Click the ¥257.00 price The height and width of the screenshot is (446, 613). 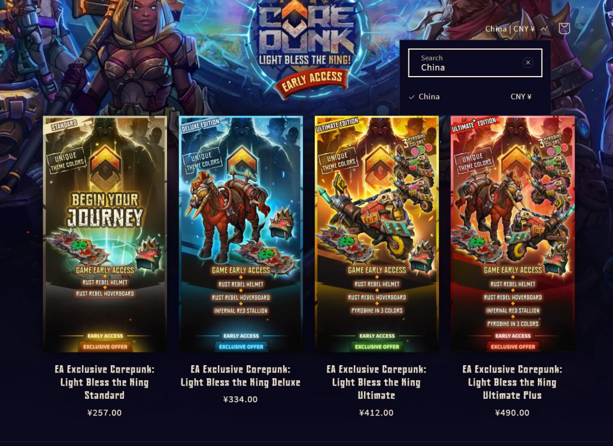pyautogui.click(x=104, y=413)
